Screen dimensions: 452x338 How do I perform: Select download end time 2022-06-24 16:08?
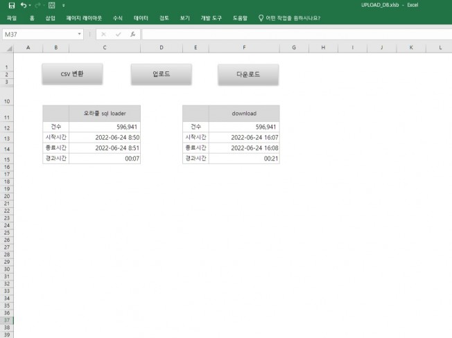click(x=244, y=148)
